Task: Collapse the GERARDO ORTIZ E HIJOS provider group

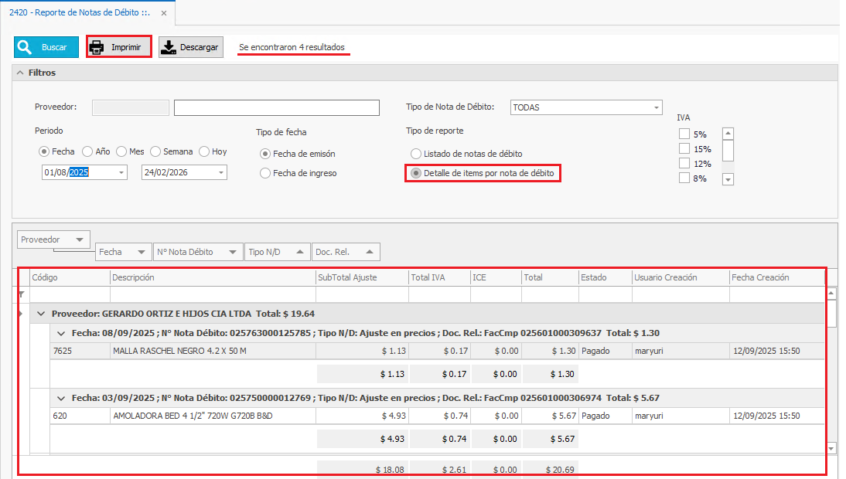Action: point(41,314)
